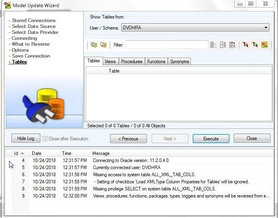Select log row about 'Load XMLType Column Properties'

click(x=139, y=182)
